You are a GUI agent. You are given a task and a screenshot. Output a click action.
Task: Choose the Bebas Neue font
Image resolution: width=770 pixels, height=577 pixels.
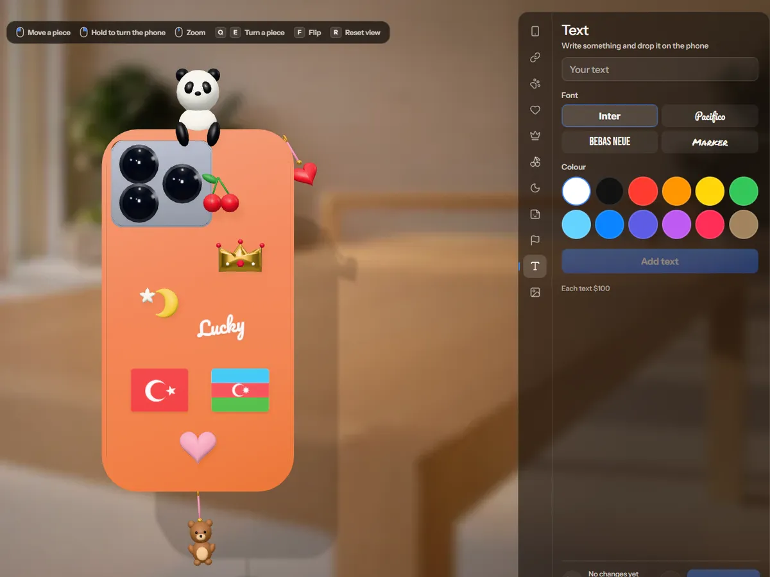[610, 142]
